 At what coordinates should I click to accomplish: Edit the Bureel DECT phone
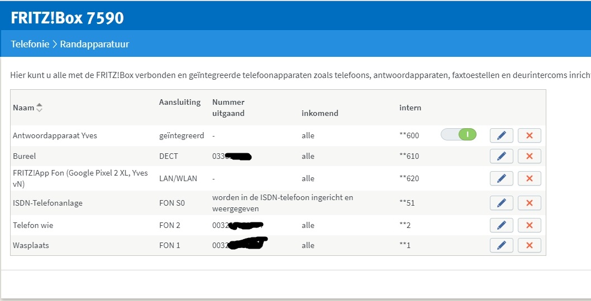pyautogui.click(x=502, y=156)
